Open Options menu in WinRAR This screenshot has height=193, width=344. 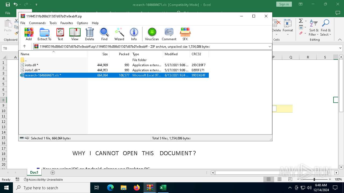pyautogui.click(x=83, y=23)
